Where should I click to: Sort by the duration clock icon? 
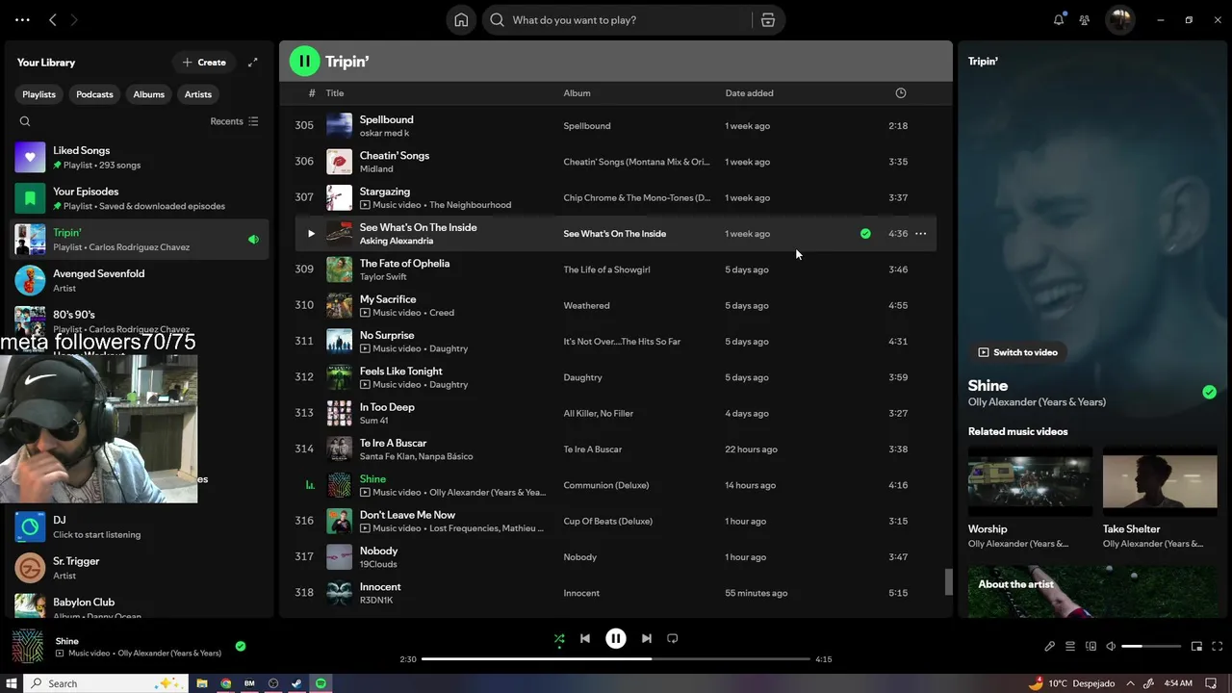[901, 93]
